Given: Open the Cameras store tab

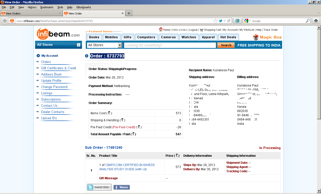Looking at the screenshot, I should 168,37.
